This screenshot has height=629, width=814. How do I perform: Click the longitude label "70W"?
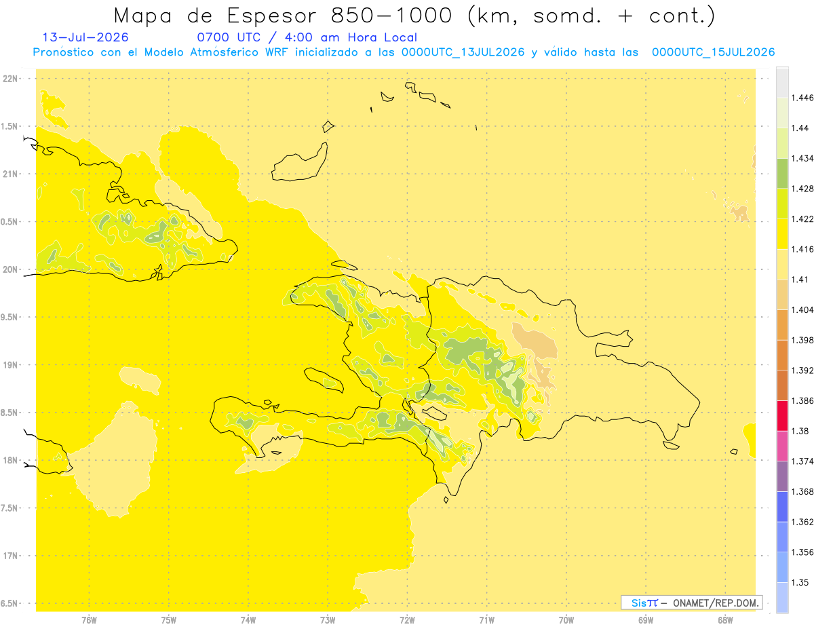(x=566, y=620)
